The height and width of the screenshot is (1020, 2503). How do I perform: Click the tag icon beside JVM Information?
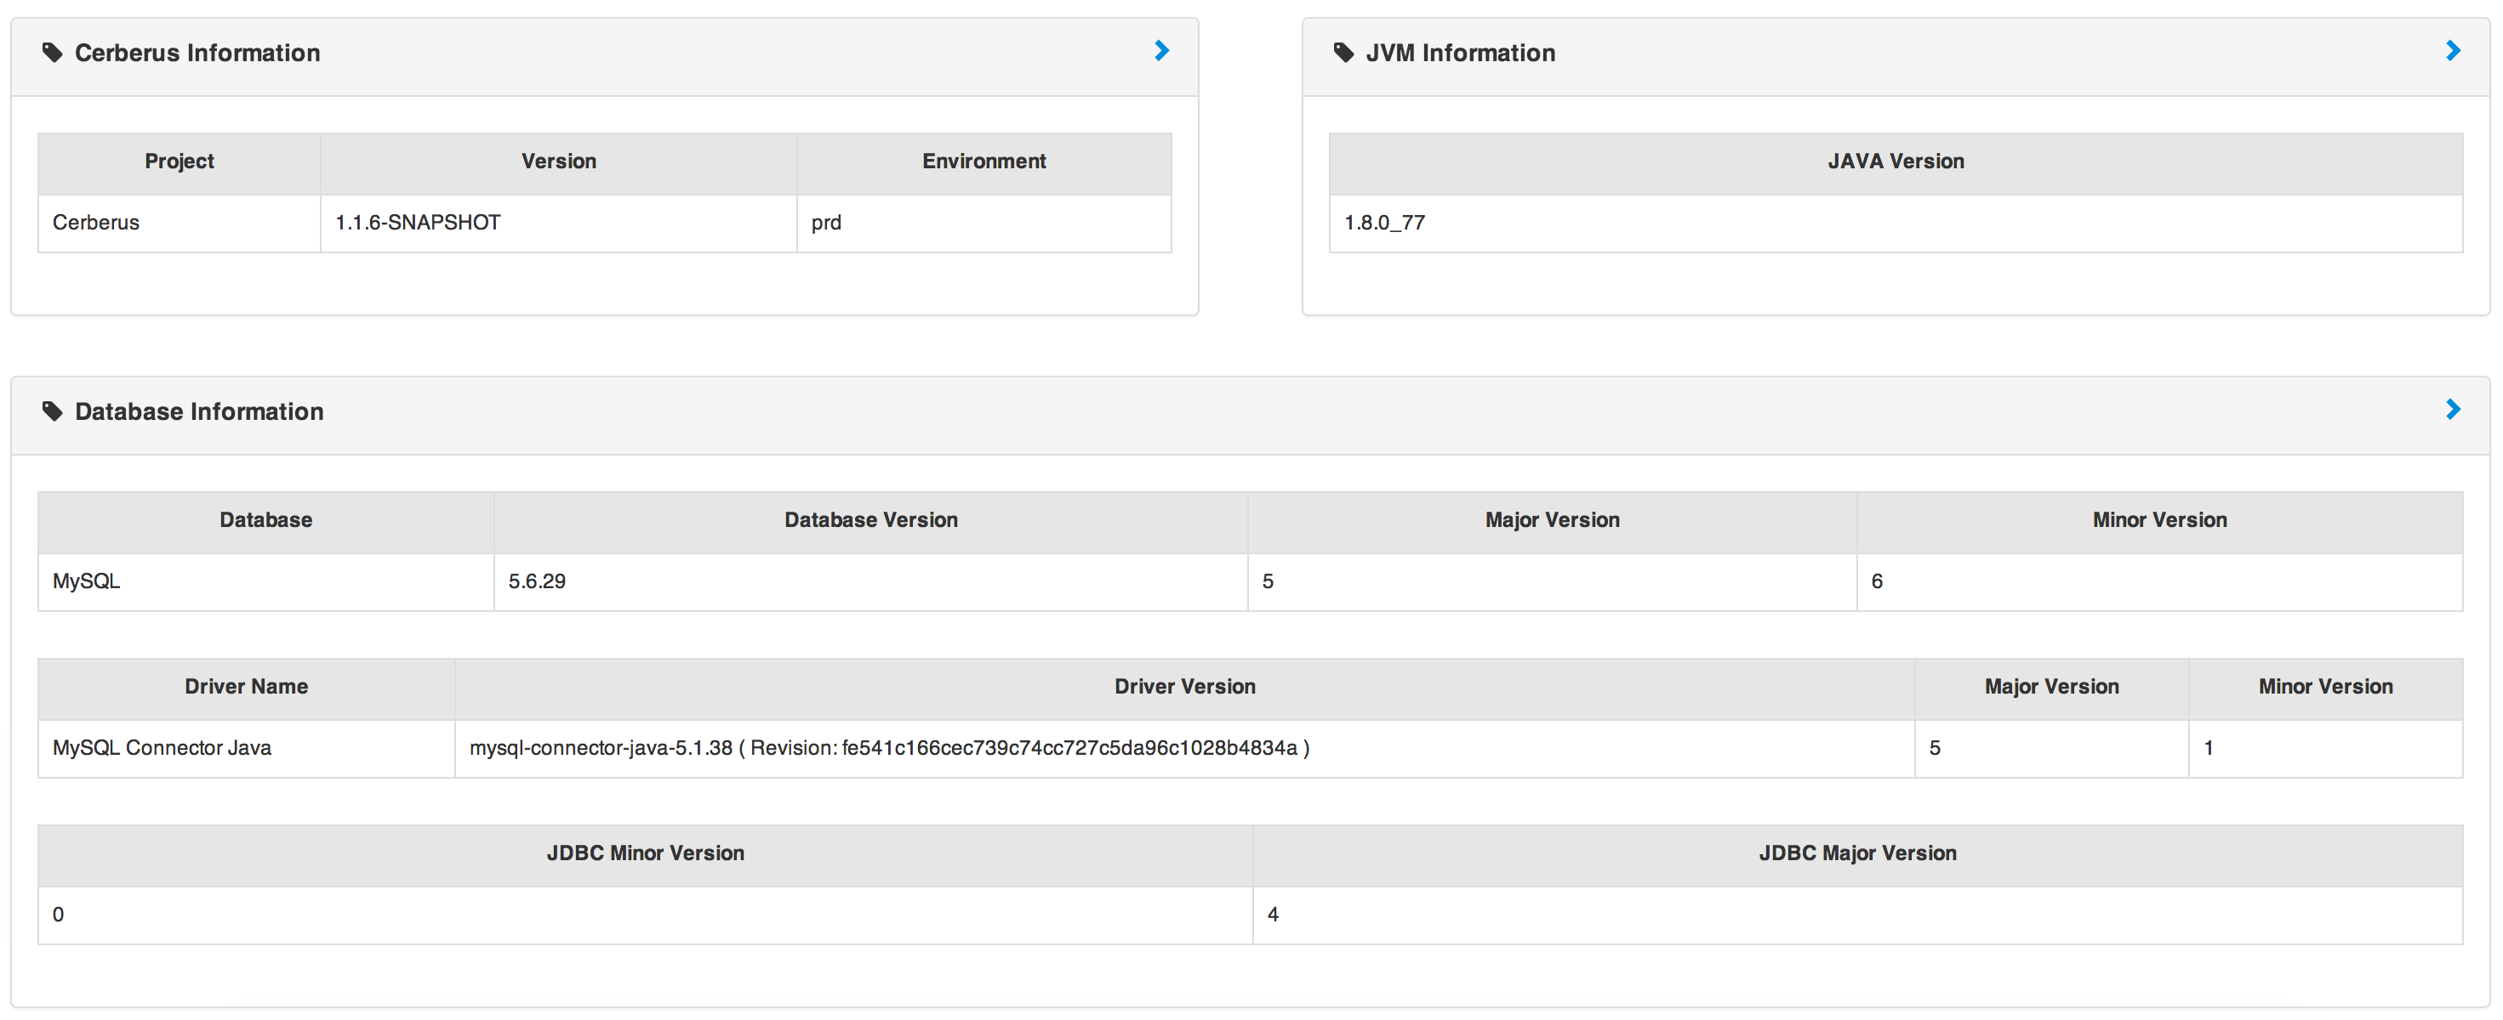click(1343, 53)
